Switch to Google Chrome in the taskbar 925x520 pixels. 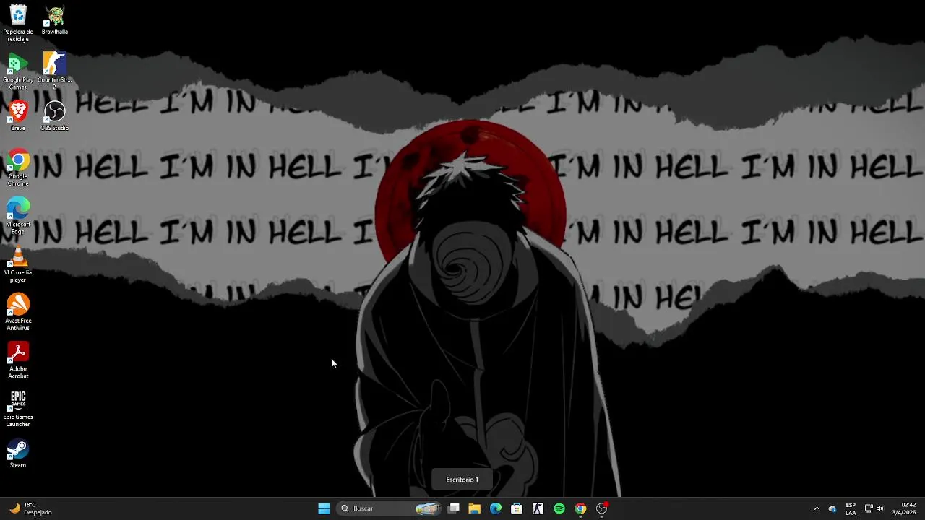pos(580,508)
